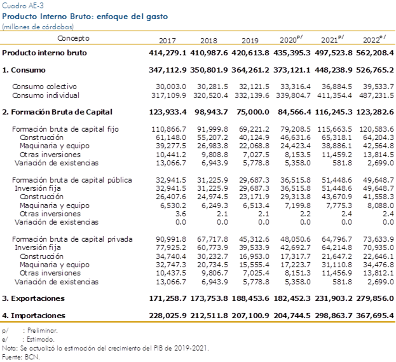This screenshot has height=362, width=396.
Task: Select Consumo colectivo value 30,003.0
Action: pyautogui.click(x=171, y=87)
